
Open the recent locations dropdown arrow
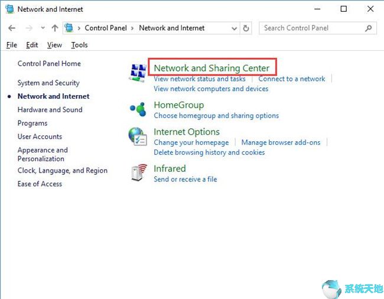pos(43,28)
